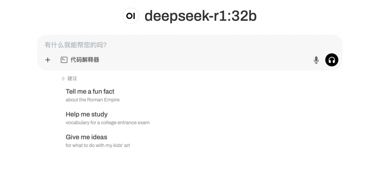Viewport: 382px width, 169px height.
Task: Pick the Help me study suggestion
Action: (87, 114)
